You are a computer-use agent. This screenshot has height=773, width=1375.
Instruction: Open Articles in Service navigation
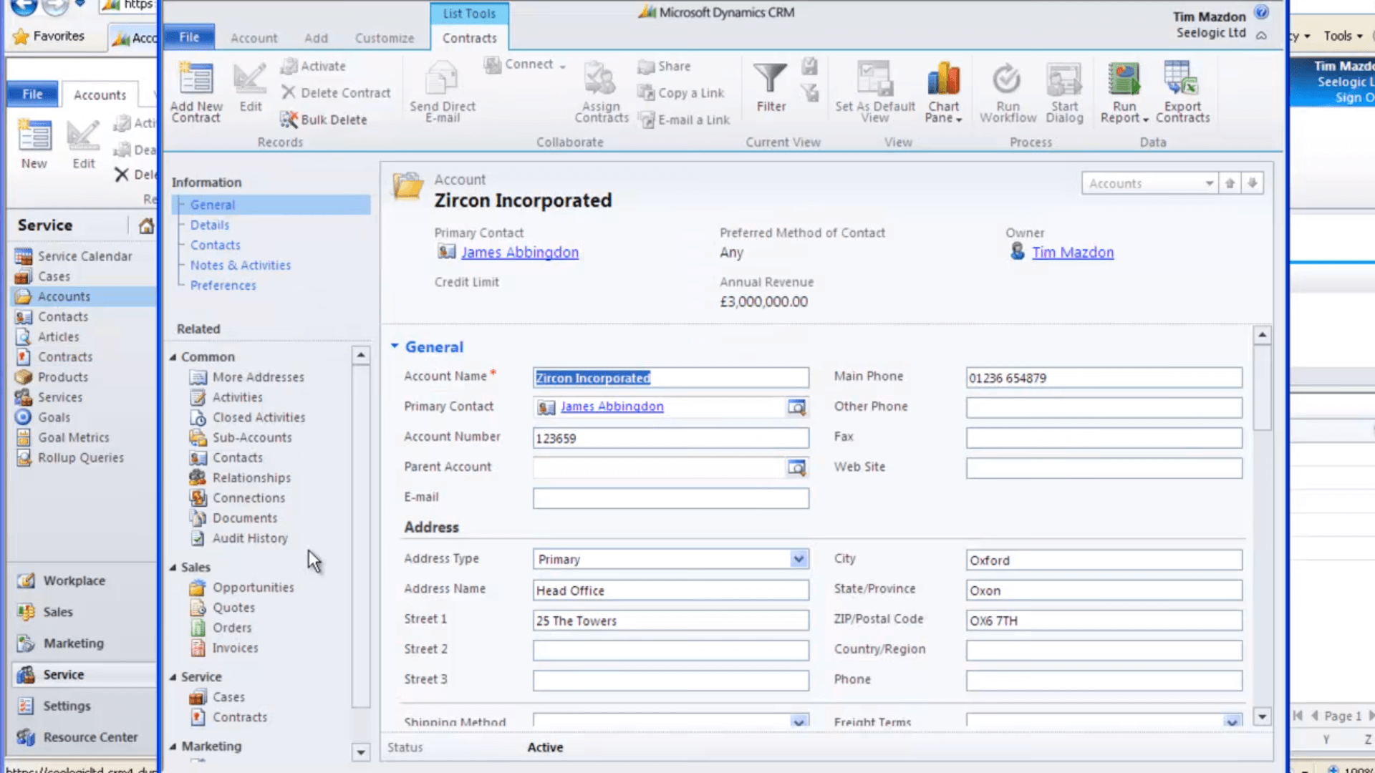tap(48, 336)
